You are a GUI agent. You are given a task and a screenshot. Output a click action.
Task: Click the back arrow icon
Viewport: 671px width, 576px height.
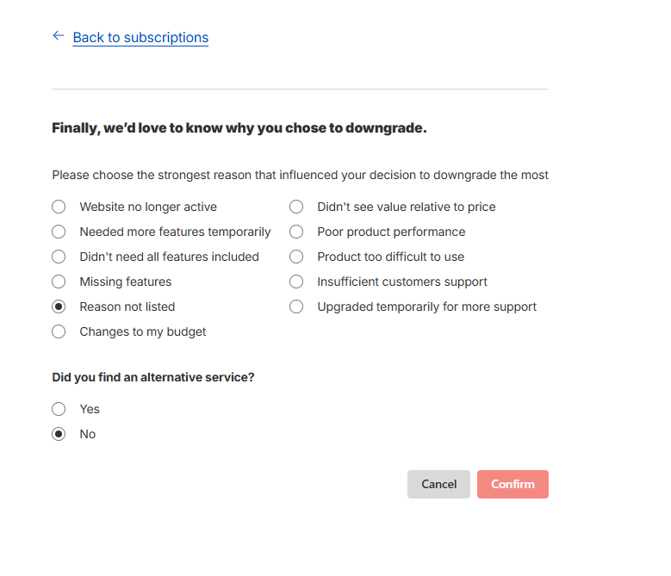[x=58, y=36]
